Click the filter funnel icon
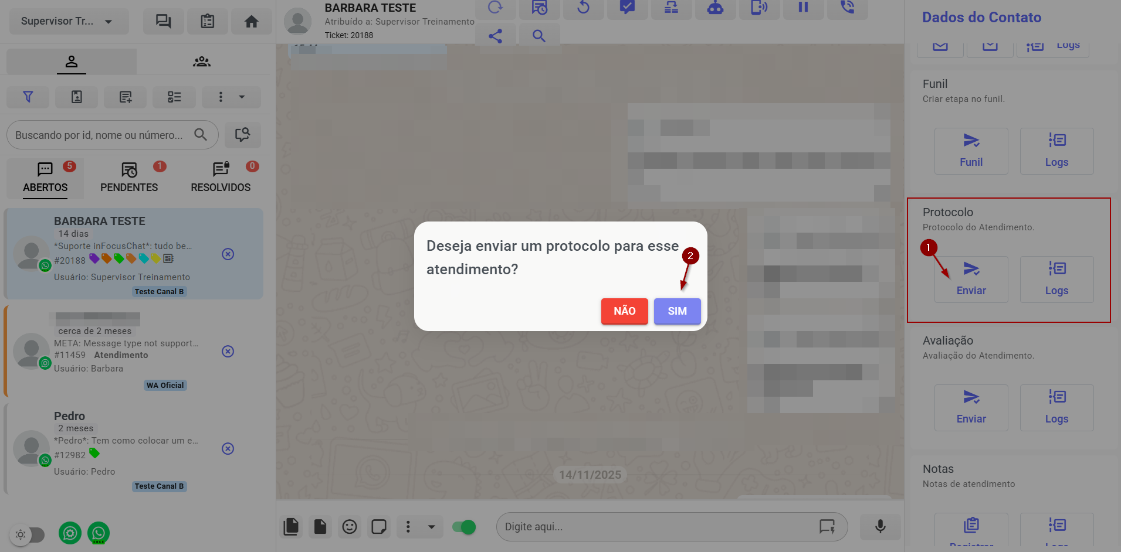Viewport: 1121px width, 552px height. pos(28,97)
